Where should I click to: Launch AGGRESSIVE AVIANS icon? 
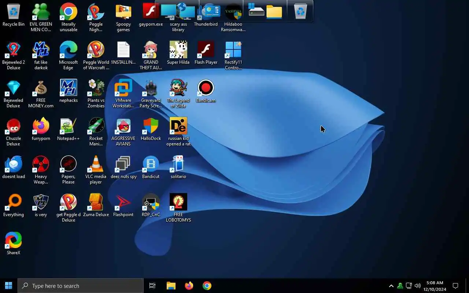click(x=123, y=131)
